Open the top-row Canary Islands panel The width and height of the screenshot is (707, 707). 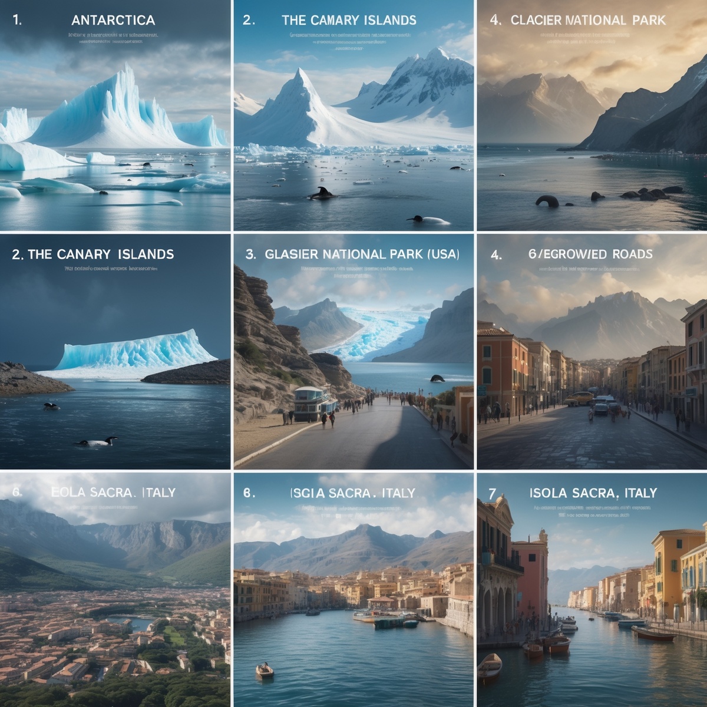(353, 115)
